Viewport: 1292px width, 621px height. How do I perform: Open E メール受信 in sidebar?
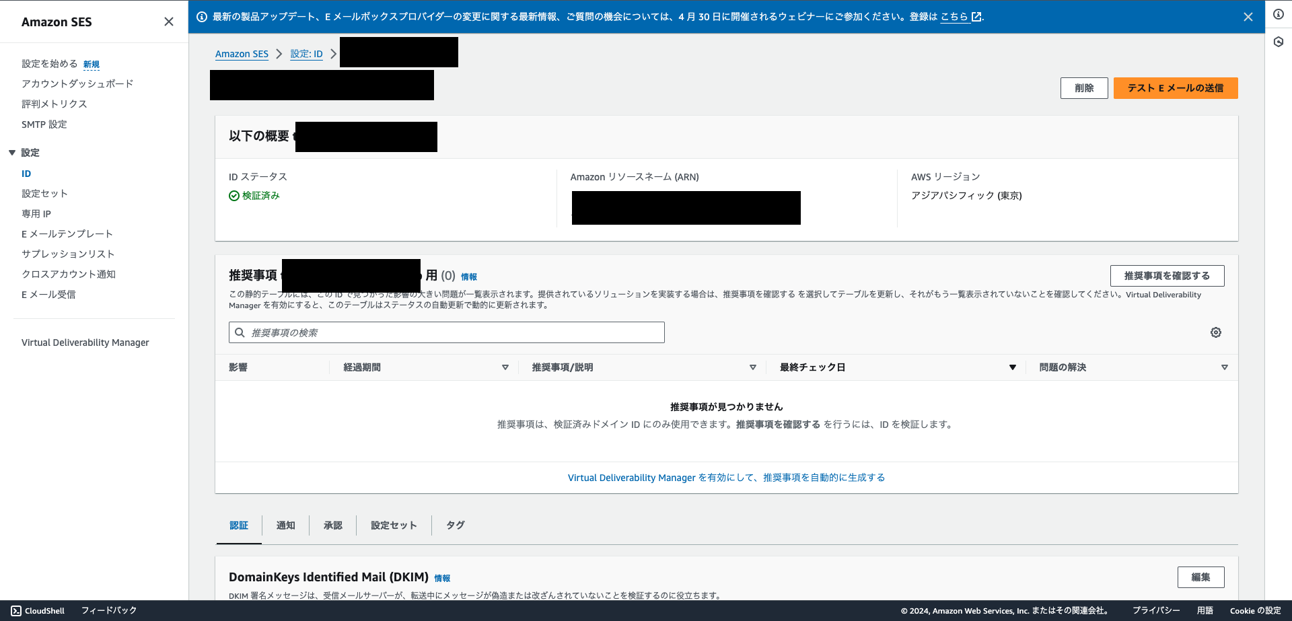(x=48, y=295)
